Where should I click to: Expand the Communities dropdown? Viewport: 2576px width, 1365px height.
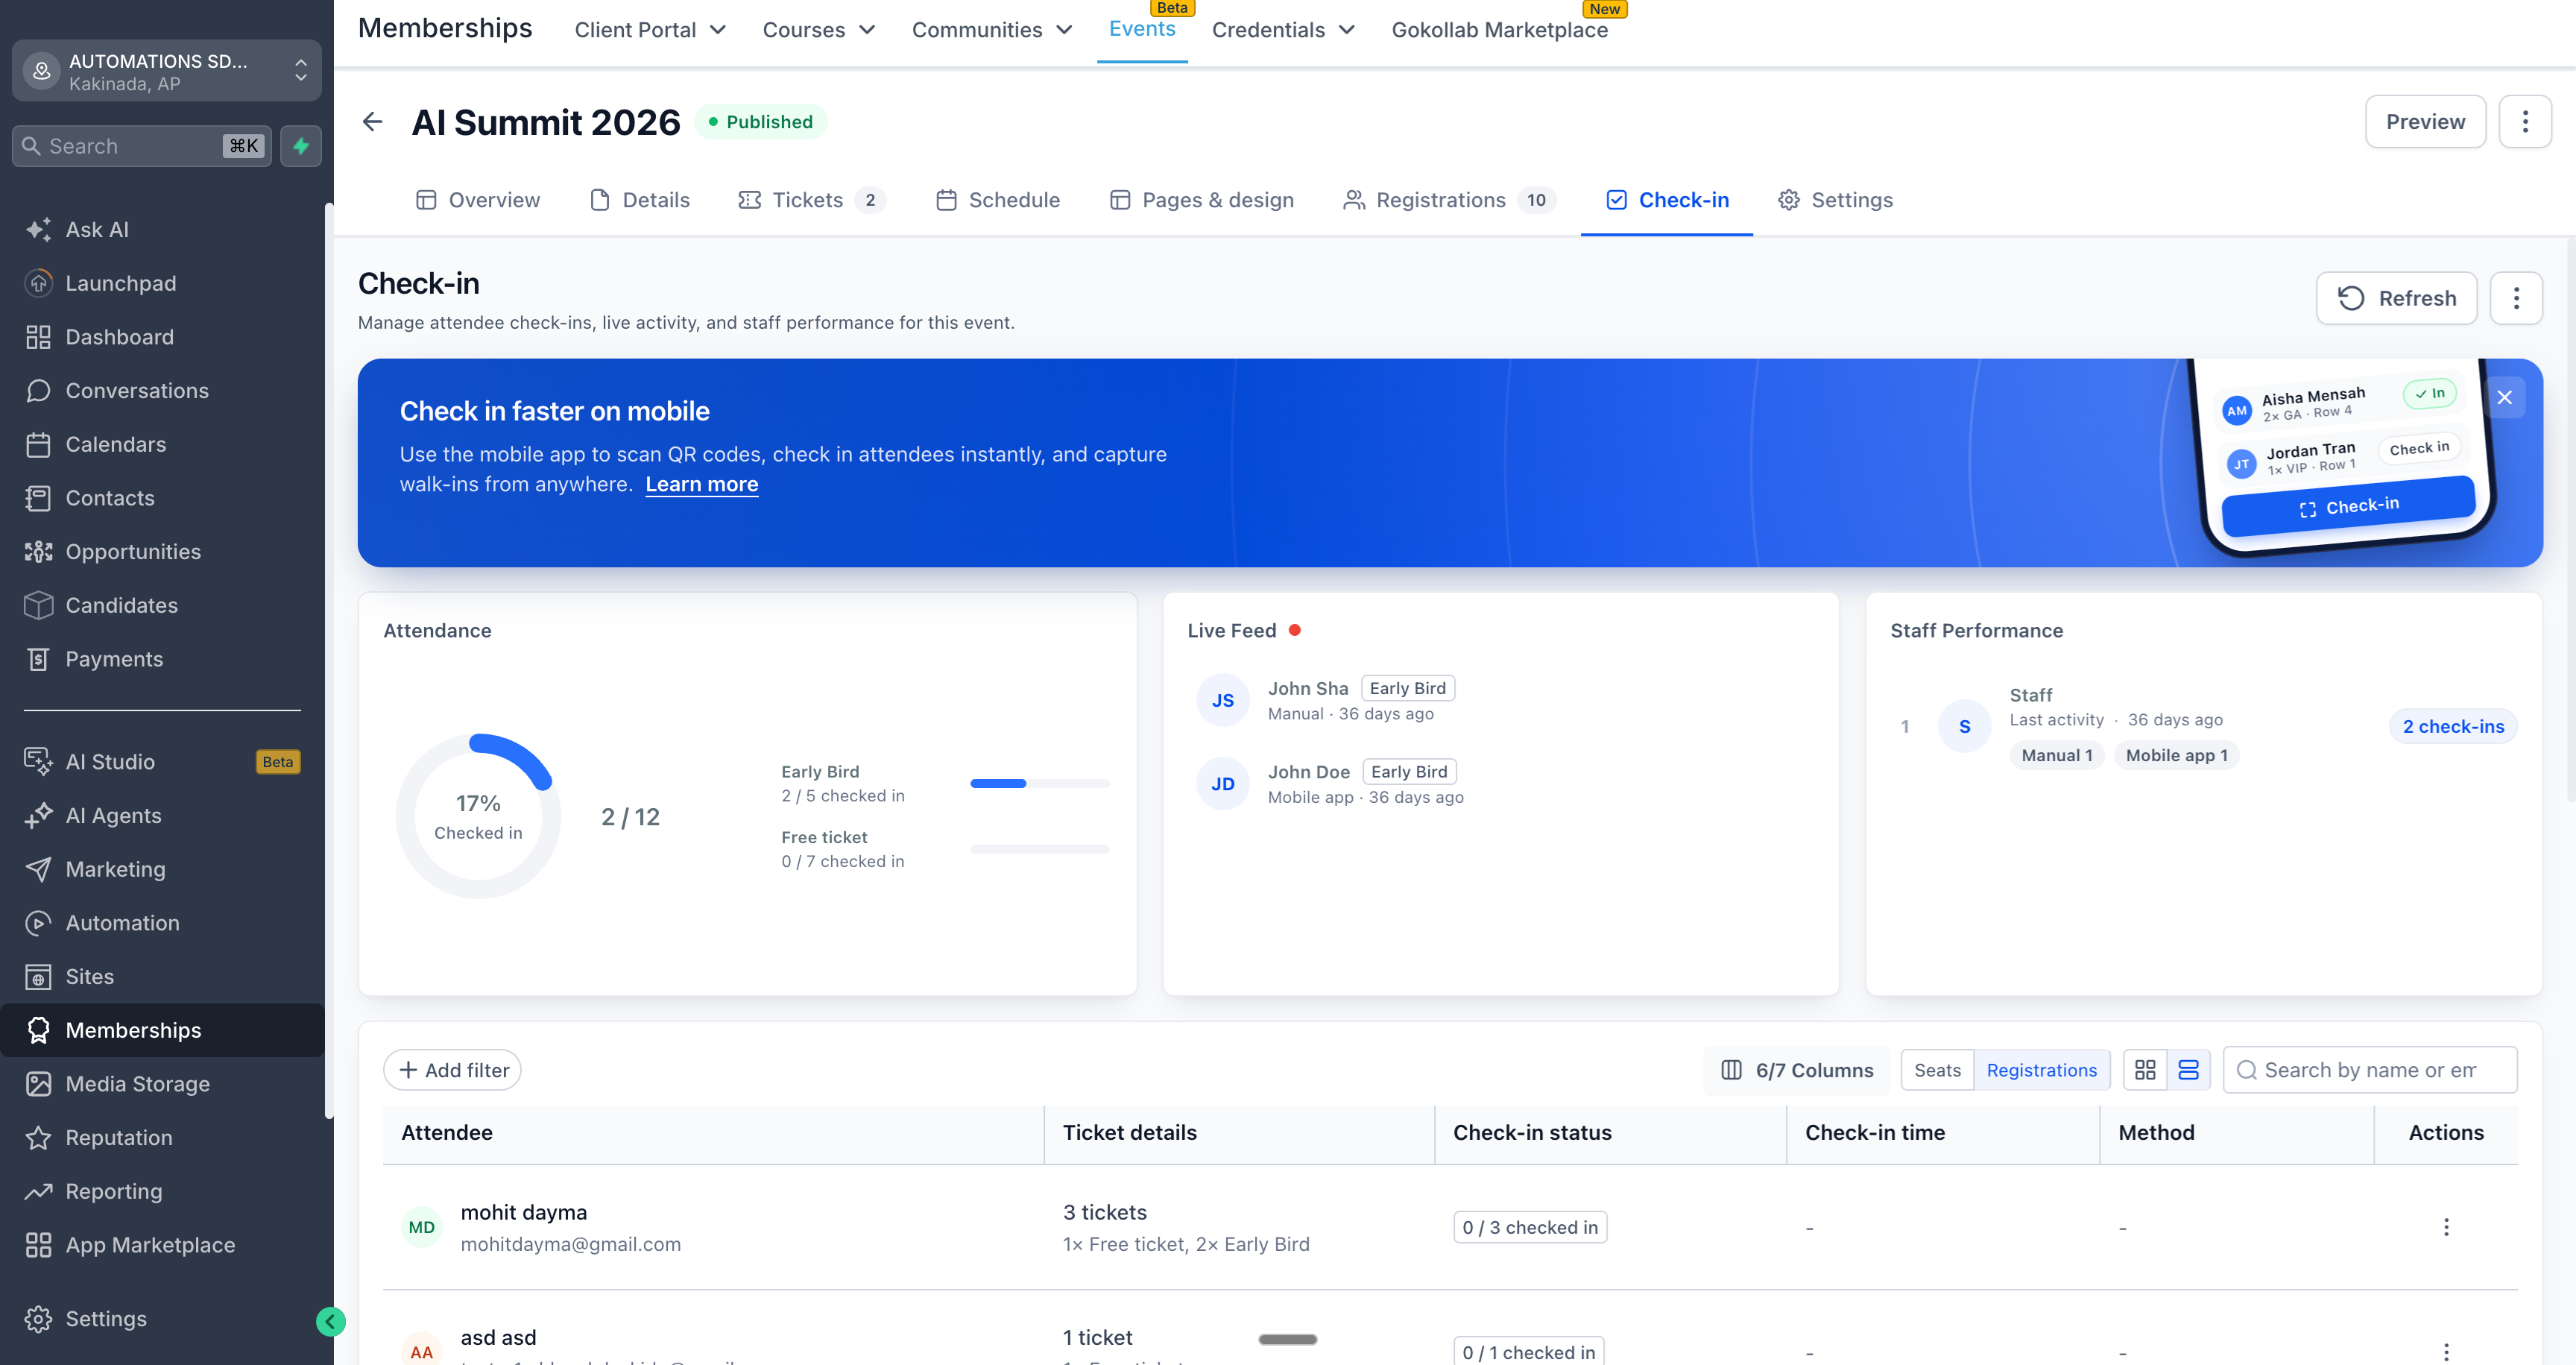click(x=992, y=30)
